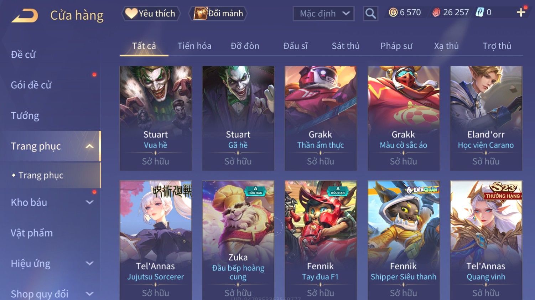Tap the plus icon to add currency

(x=521, y=12)
